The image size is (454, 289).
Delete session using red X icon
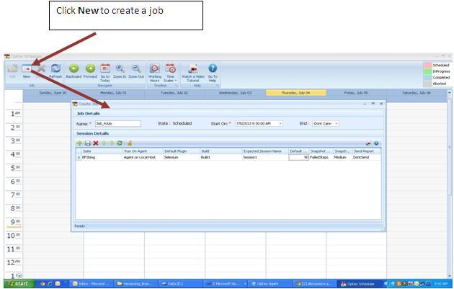96,143
